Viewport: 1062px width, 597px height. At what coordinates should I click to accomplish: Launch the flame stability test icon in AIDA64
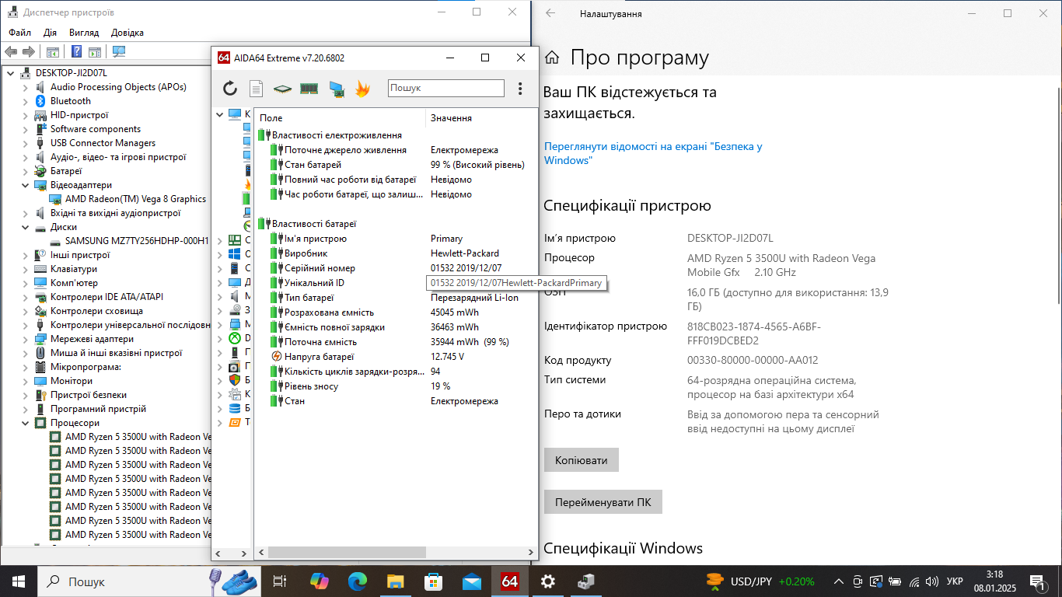[x=362, y=89]
